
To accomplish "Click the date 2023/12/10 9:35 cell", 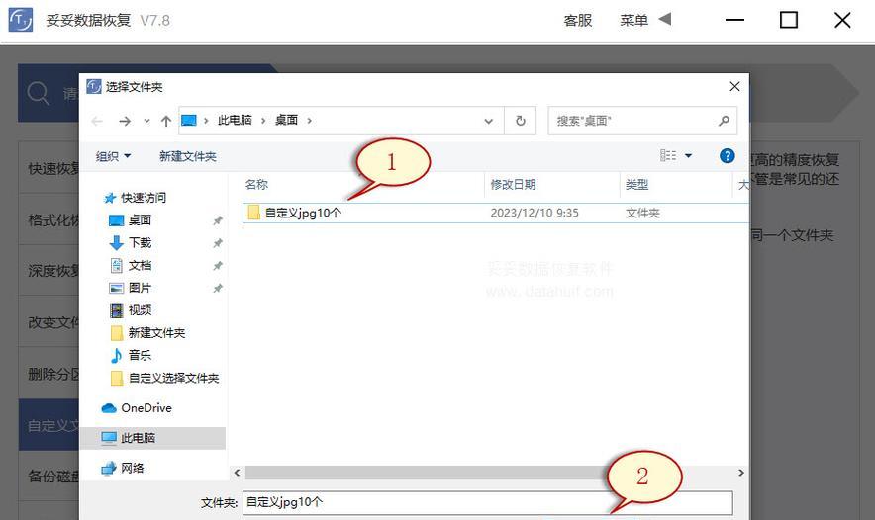I will (535, 213).
